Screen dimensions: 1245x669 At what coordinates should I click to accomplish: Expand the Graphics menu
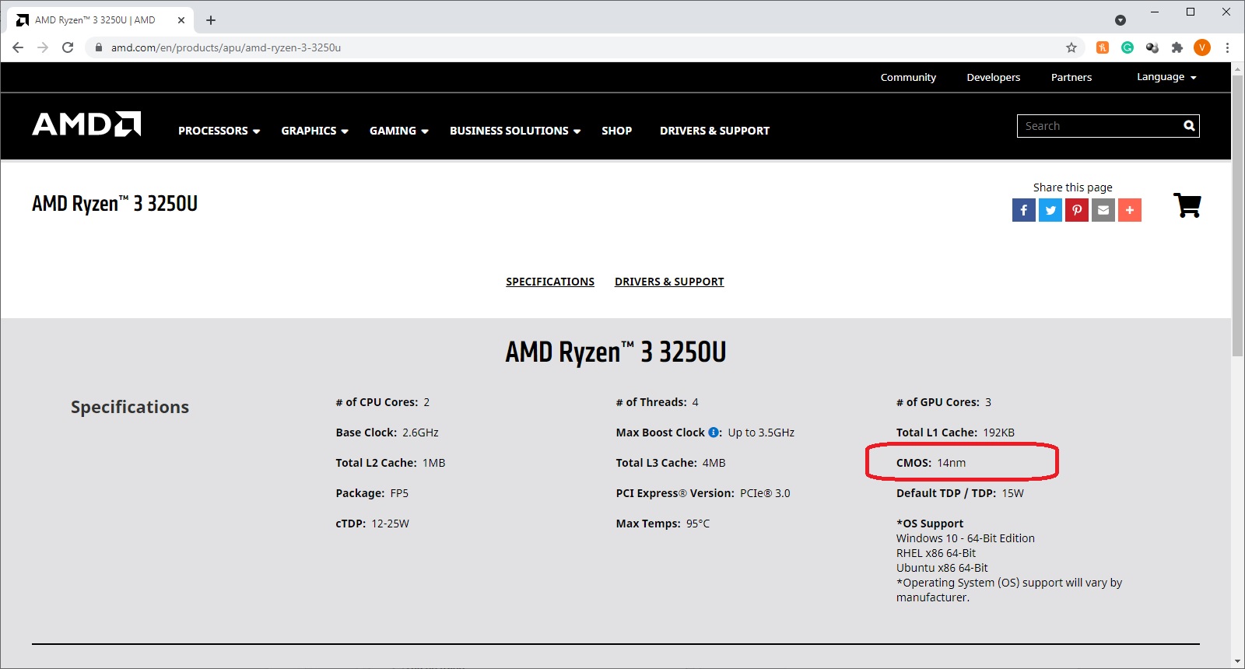pyautogui.click(x=314, y=131)
